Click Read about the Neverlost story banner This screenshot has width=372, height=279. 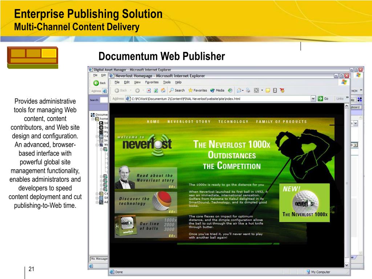[x=146, y=178]
